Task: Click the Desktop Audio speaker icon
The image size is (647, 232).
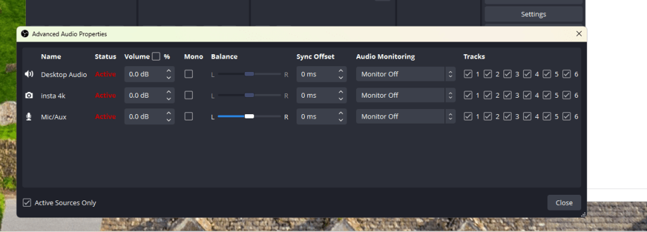Action: tap(29, 74)
